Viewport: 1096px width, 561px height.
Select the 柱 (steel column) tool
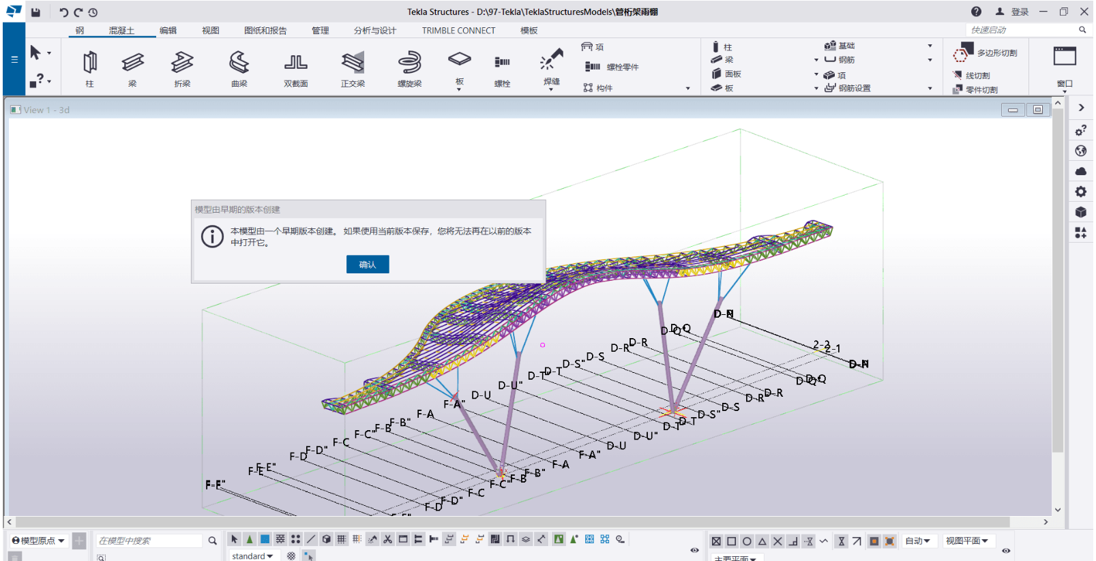point(90,67)
